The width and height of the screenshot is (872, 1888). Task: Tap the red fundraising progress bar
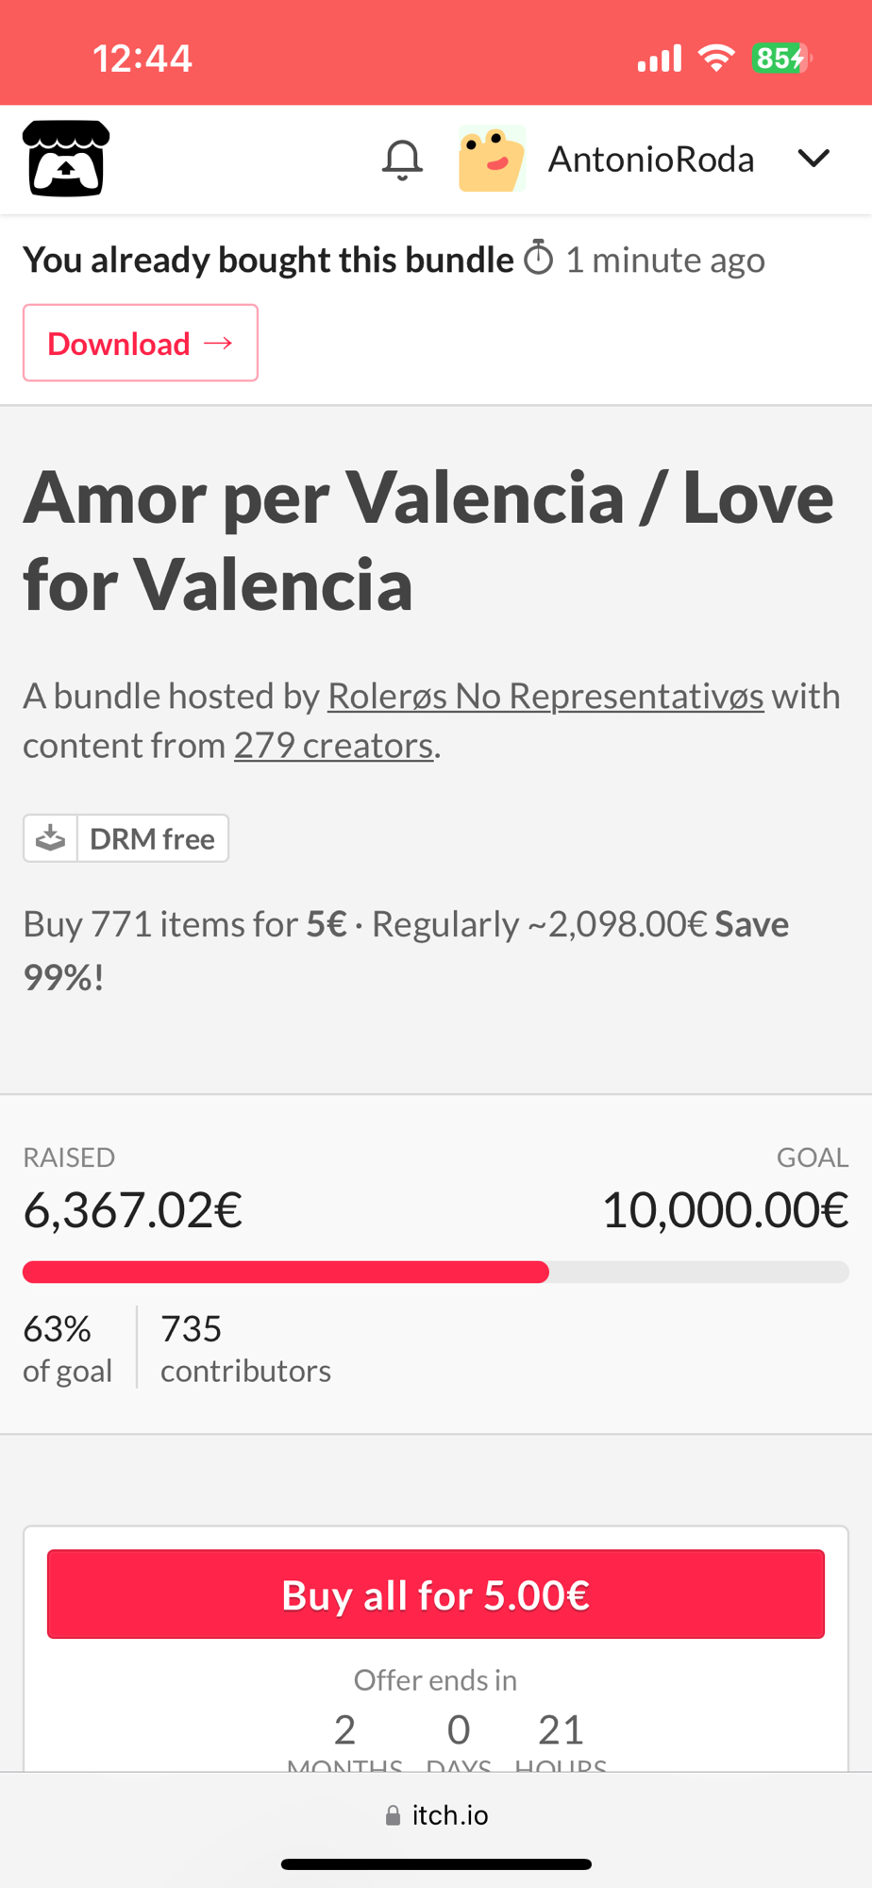pyautogui.click(x=286, y=1273)
